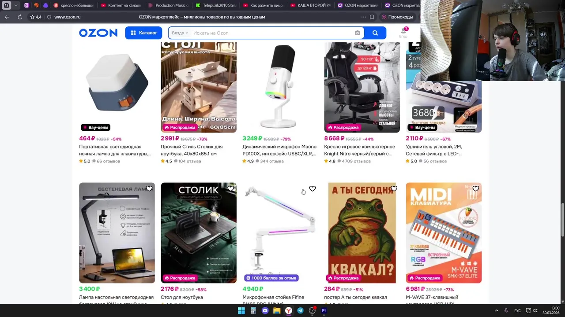Image resolution: width=565 pixels, height=317 pixels.
Task: Click the blue magnifier search button
Action: coord(375,33)
